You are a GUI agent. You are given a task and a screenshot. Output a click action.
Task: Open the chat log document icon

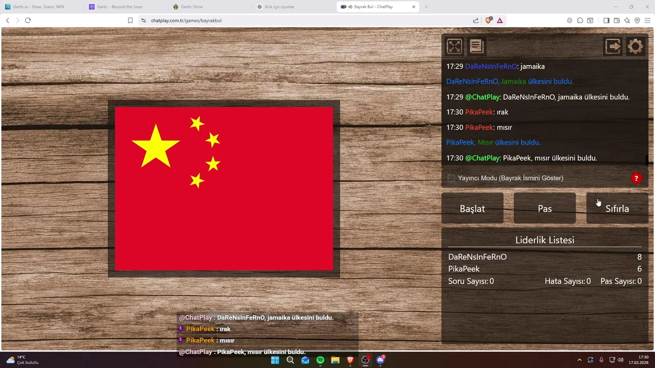point(476,47)
